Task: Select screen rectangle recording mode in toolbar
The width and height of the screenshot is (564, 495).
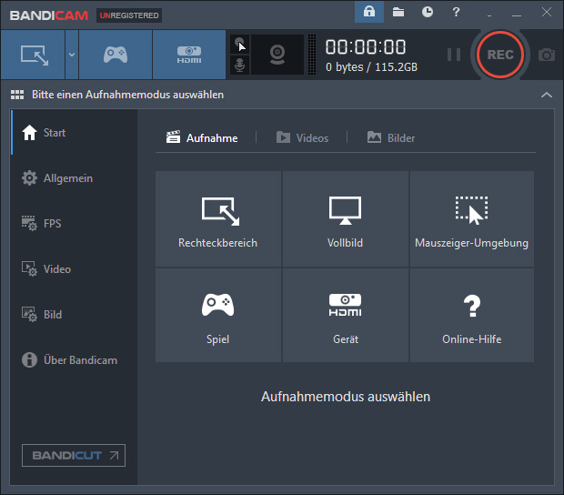Action: [x=33, y=55]
